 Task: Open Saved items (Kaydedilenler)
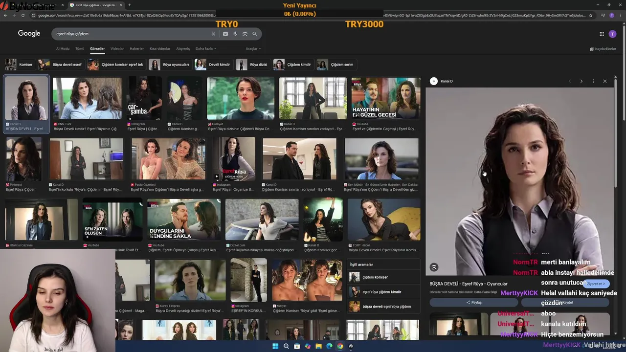(603, 49)
